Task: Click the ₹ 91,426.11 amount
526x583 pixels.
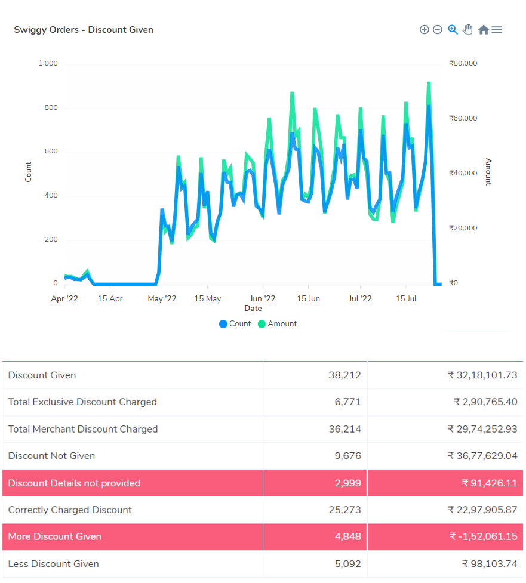Action: click(x=489, y=483)
